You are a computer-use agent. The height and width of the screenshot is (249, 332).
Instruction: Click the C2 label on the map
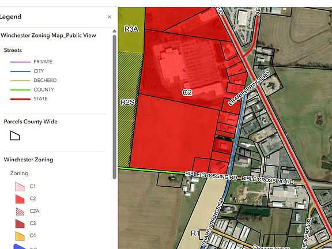pyautogui.click(x=187, y=93)
